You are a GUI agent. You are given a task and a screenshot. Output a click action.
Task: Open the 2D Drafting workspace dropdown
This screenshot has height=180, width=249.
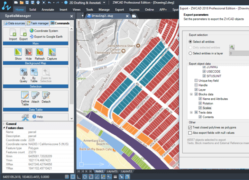point(104,2)
